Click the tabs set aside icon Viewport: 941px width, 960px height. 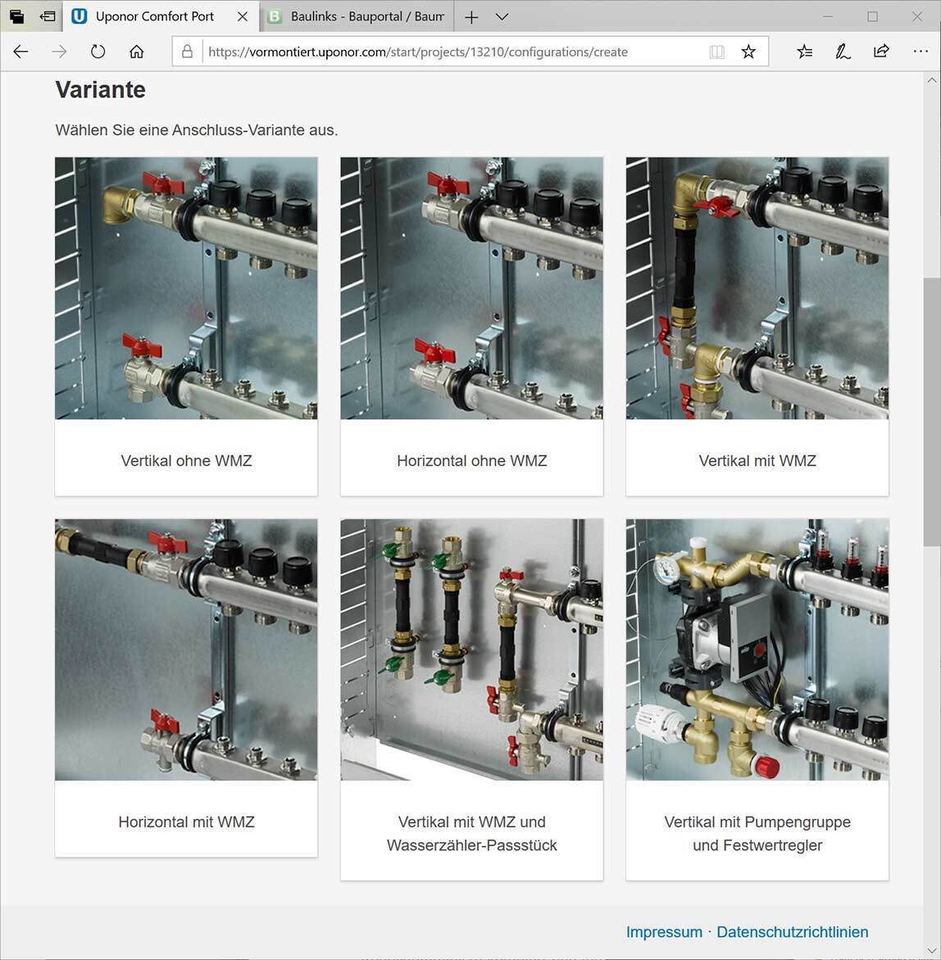[16, 16]
